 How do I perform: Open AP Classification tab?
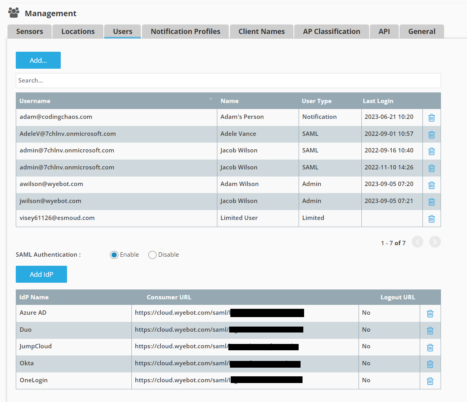pyautogui.click(x=331, y=31)
